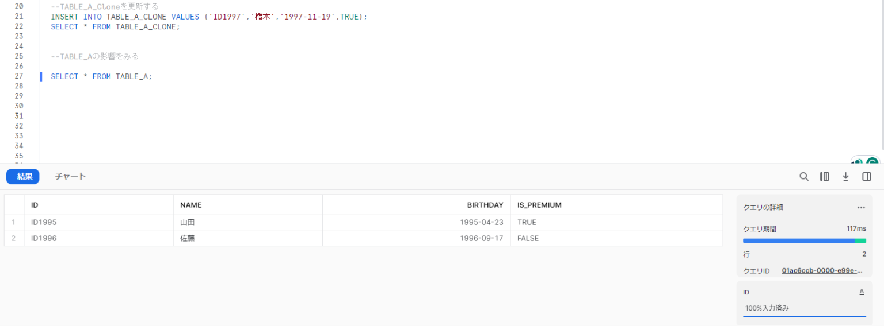The width and height of the screenshot is (884, 326).
Task: Click the Grammarly icon near editor corner
Action: tap(872, 162)
